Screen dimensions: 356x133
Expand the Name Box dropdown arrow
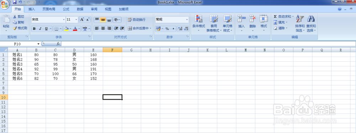pyautogui.click(x=38, y=44)
